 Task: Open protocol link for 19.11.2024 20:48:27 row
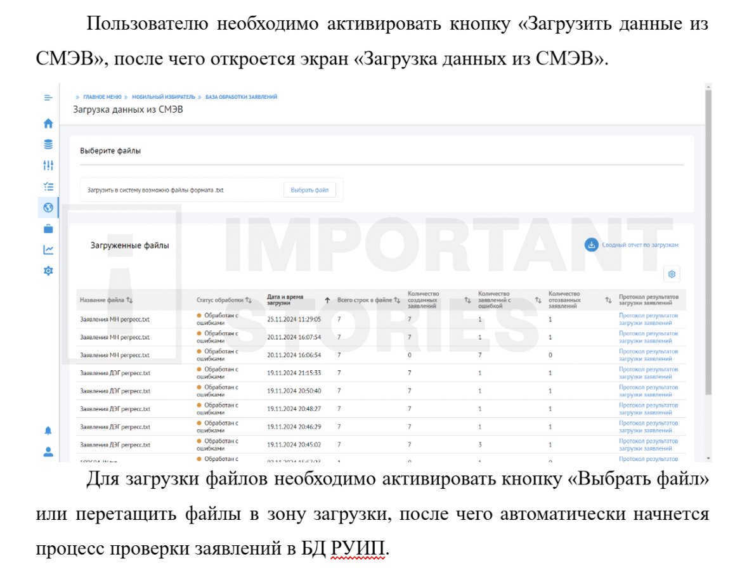point(648,409)
